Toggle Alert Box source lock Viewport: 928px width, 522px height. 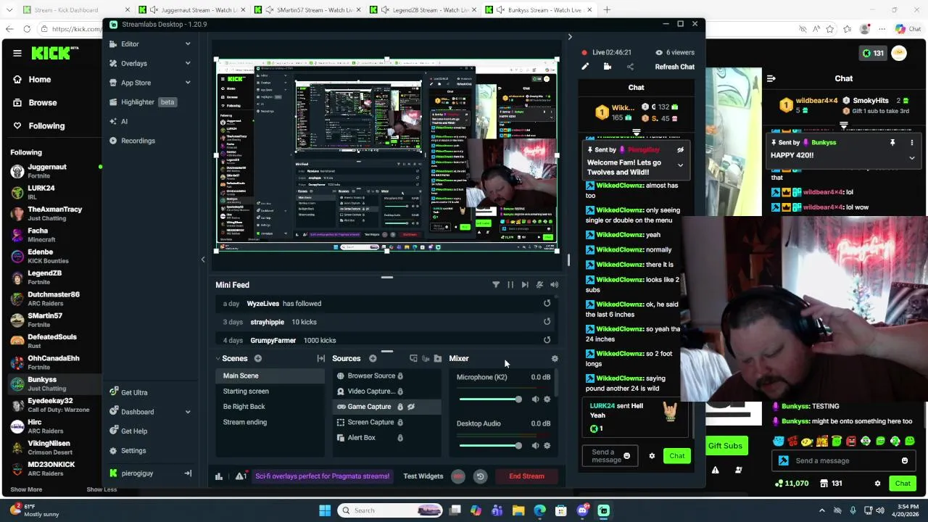pos(399,438)
